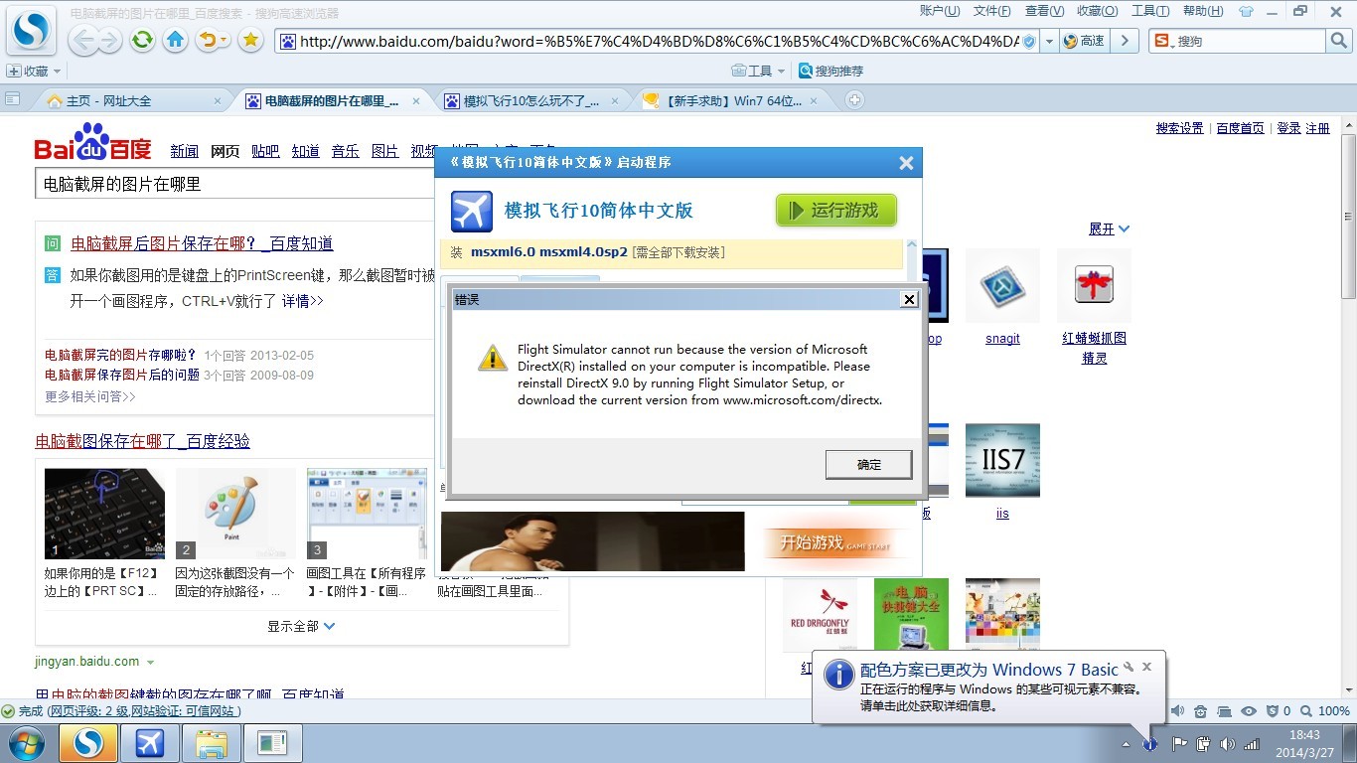Toggle the 高速 high-speed mode button
Image resolution: width=1357 pixels, height=763 pixels.
1083,41
